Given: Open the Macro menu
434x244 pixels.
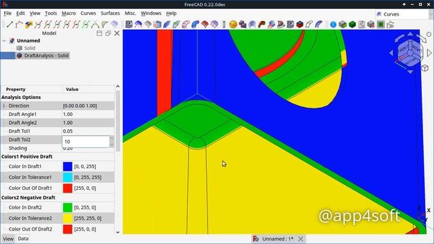Looking at the screenshot, I should pos(68,14).
